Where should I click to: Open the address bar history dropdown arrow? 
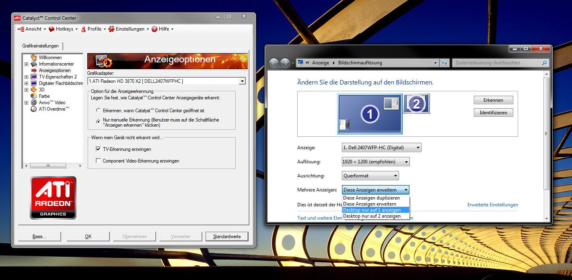click(435, 63)
